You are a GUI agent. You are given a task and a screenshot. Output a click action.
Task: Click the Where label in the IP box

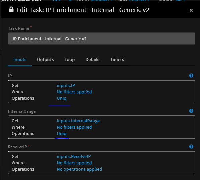coord(18,92)
